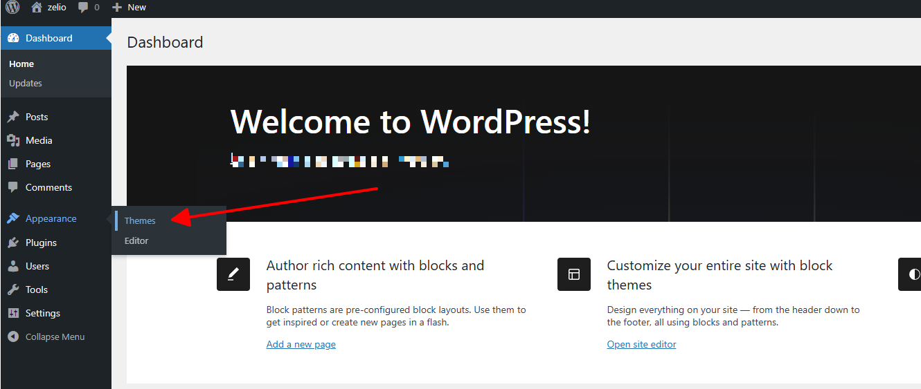Open the Plugins menu
The height and width of the screenshot is (389, 921).
pos(55,243)
